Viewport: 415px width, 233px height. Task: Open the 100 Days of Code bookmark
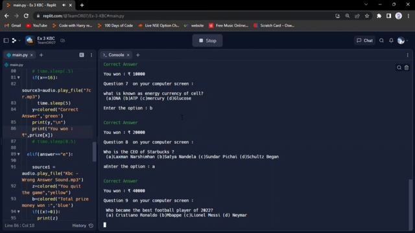(x=115, y=25)
